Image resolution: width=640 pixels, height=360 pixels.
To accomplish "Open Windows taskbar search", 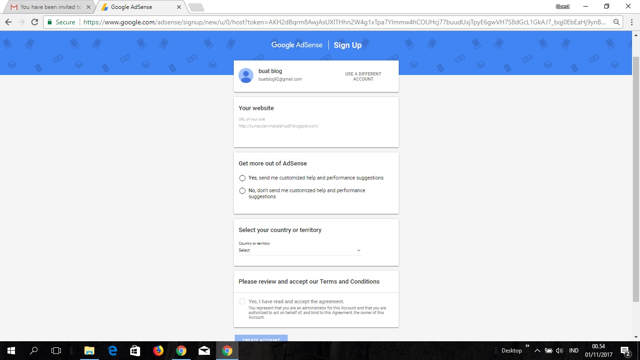I will click(34, 351).
